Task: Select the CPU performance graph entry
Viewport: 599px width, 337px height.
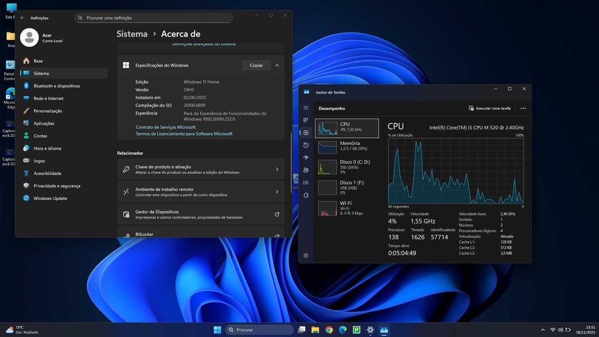Action: [x=347, y=128]
